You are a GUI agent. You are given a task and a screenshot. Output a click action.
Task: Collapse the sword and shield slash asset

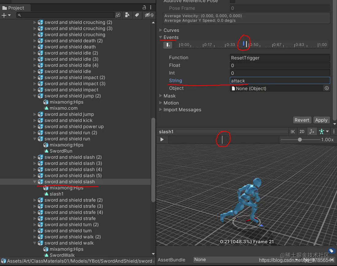click(x=35, y=182)
